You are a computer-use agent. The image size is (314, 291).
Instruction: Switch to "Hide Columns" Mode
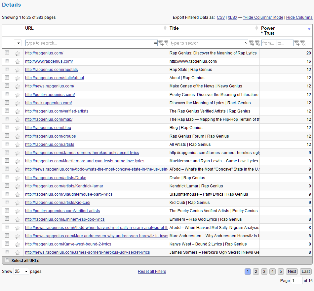coord(263,17)
